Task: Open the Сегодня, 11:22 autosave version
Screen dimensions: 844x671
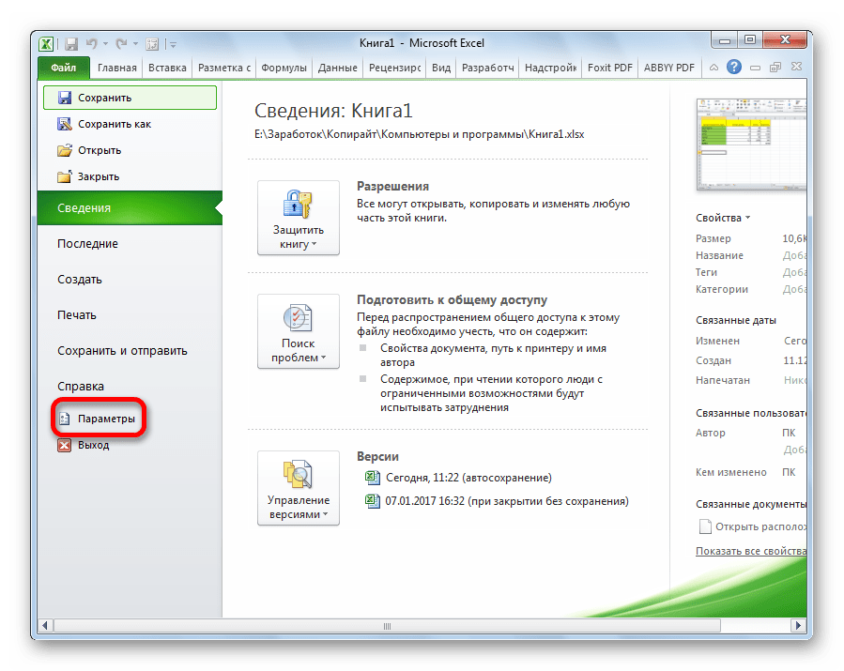Action: (x=458, y=478)
